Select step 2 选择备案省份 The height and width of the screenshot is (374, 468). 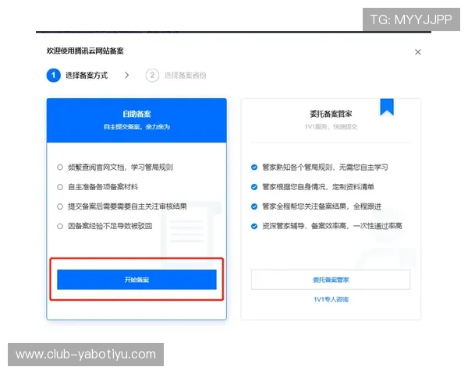pyautogui.click(x=175, y=75)
